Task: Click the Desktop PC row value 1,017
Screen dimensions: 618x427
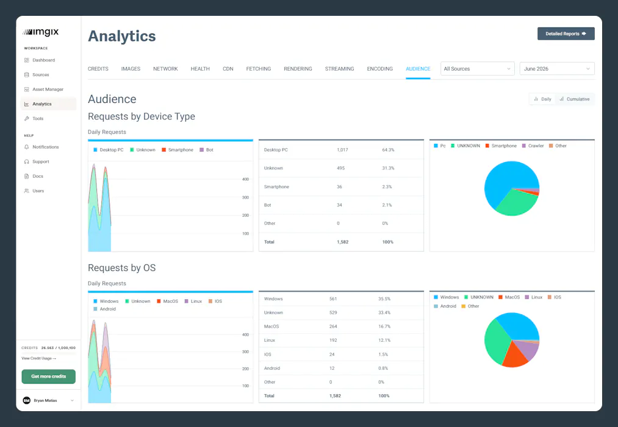Action: click(x=342, y=150)
